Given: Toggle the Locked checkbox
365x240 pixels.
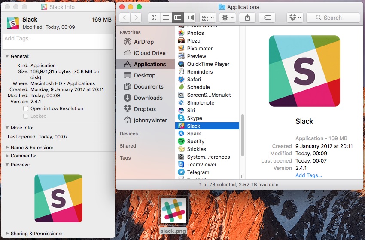Looking at the screenshot, I should click(x=26, y=116).
